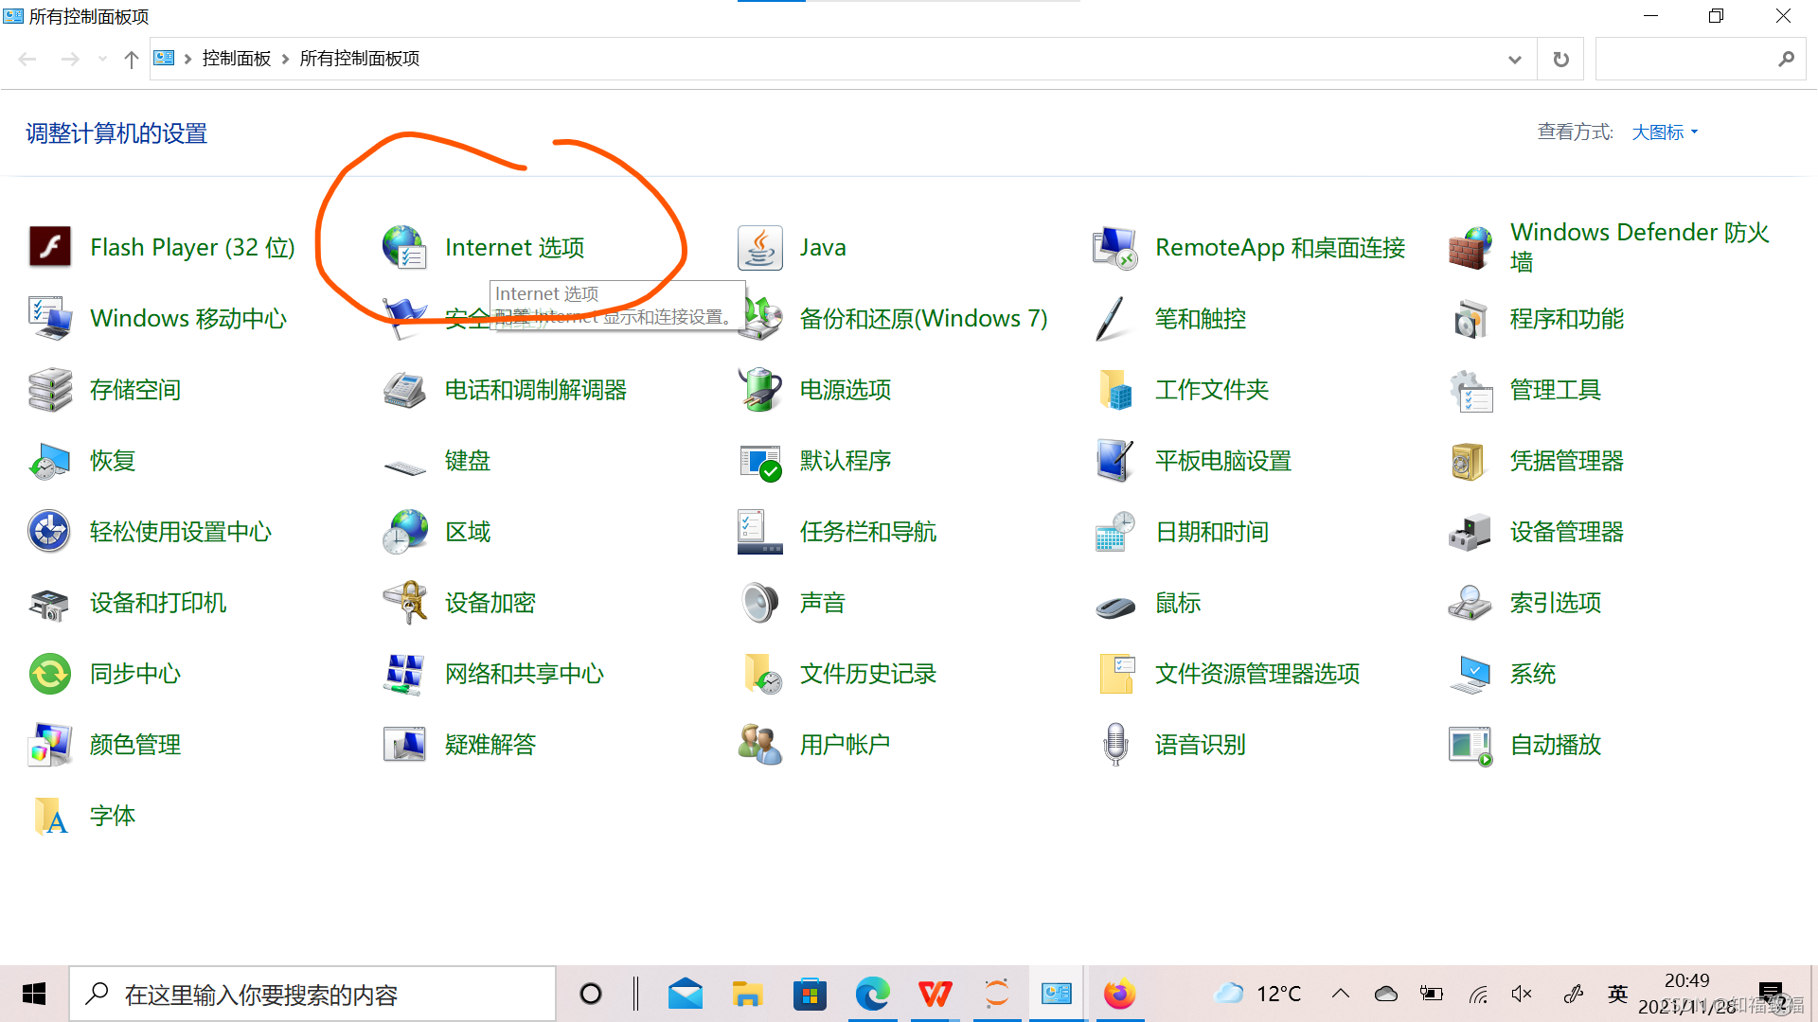Open 管理工具 icon

[x=1470, y=389]
